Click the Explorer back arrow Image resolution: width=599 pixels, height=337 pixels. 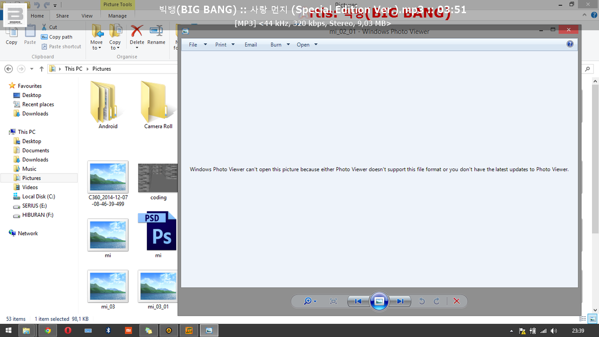click(8, 69)
